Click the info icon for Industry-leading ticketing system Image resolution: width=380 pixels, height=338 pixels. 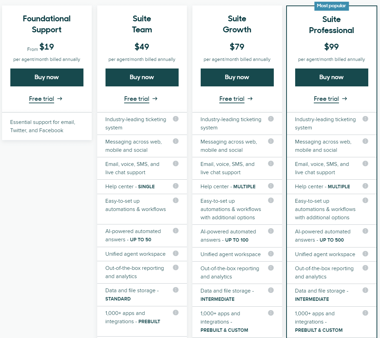176,119
